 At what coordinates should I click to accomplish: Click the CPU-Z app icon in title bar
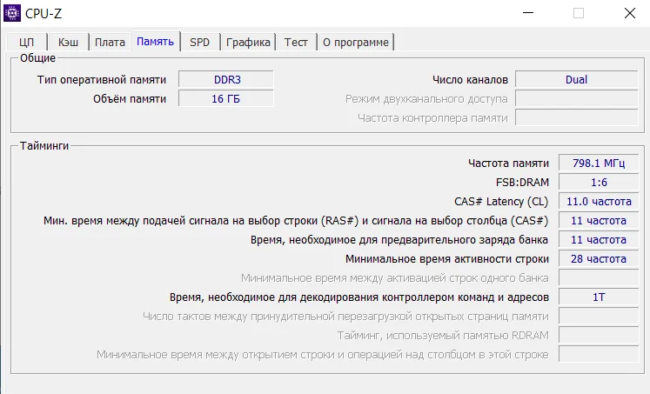coord(12,13)
